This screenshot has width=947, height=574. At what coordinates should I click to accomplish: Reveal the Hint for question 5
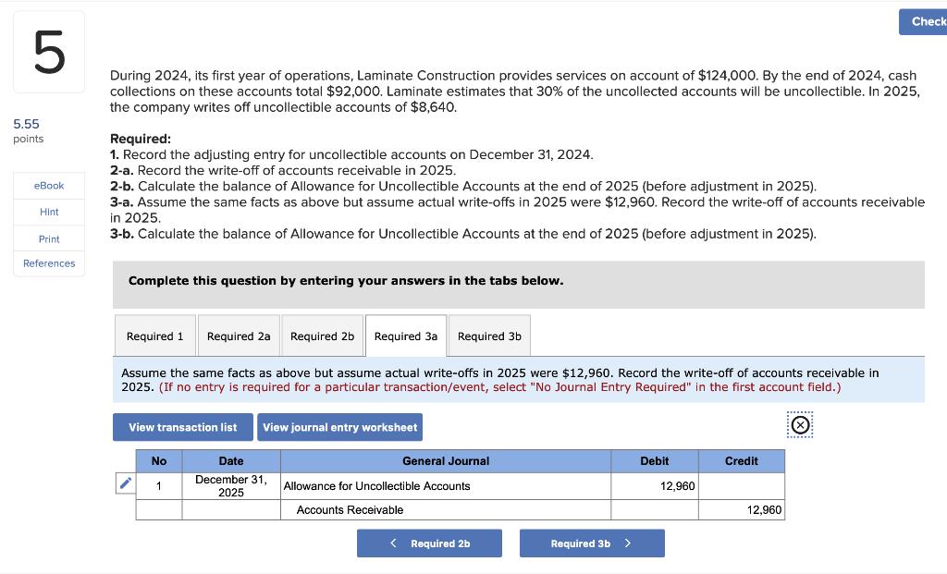click(x=48, y=211)
